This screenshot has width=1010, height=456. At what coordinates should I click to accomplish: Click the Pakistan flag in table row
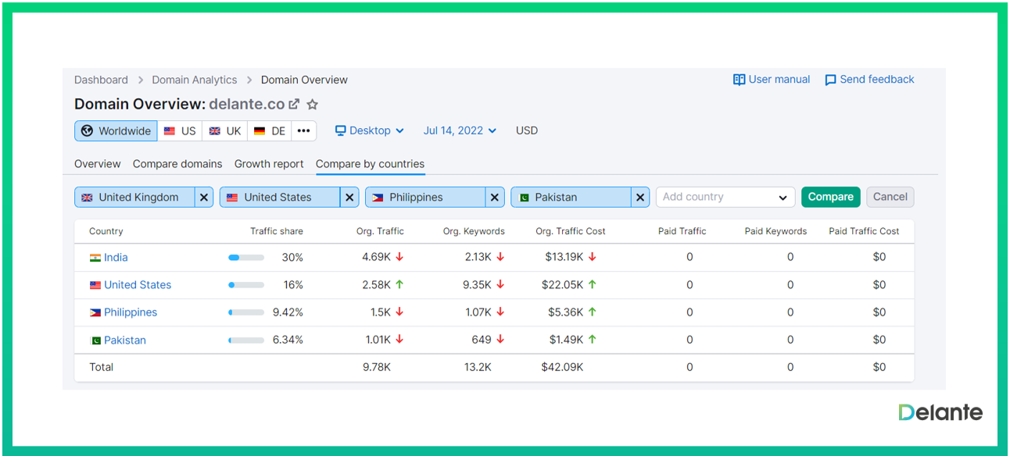pyautogui.click(x=95, y=340)
